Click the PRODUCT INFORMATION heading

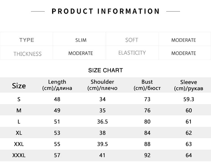[x=105, y=11]
